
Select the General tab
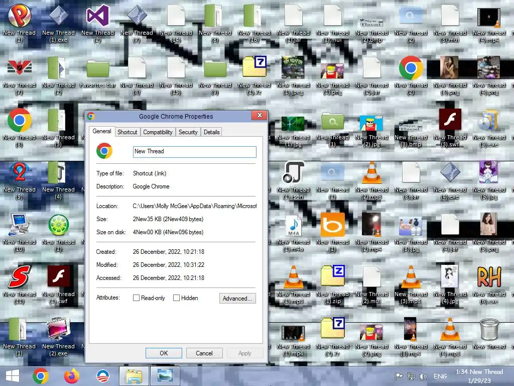click(101, 131)
